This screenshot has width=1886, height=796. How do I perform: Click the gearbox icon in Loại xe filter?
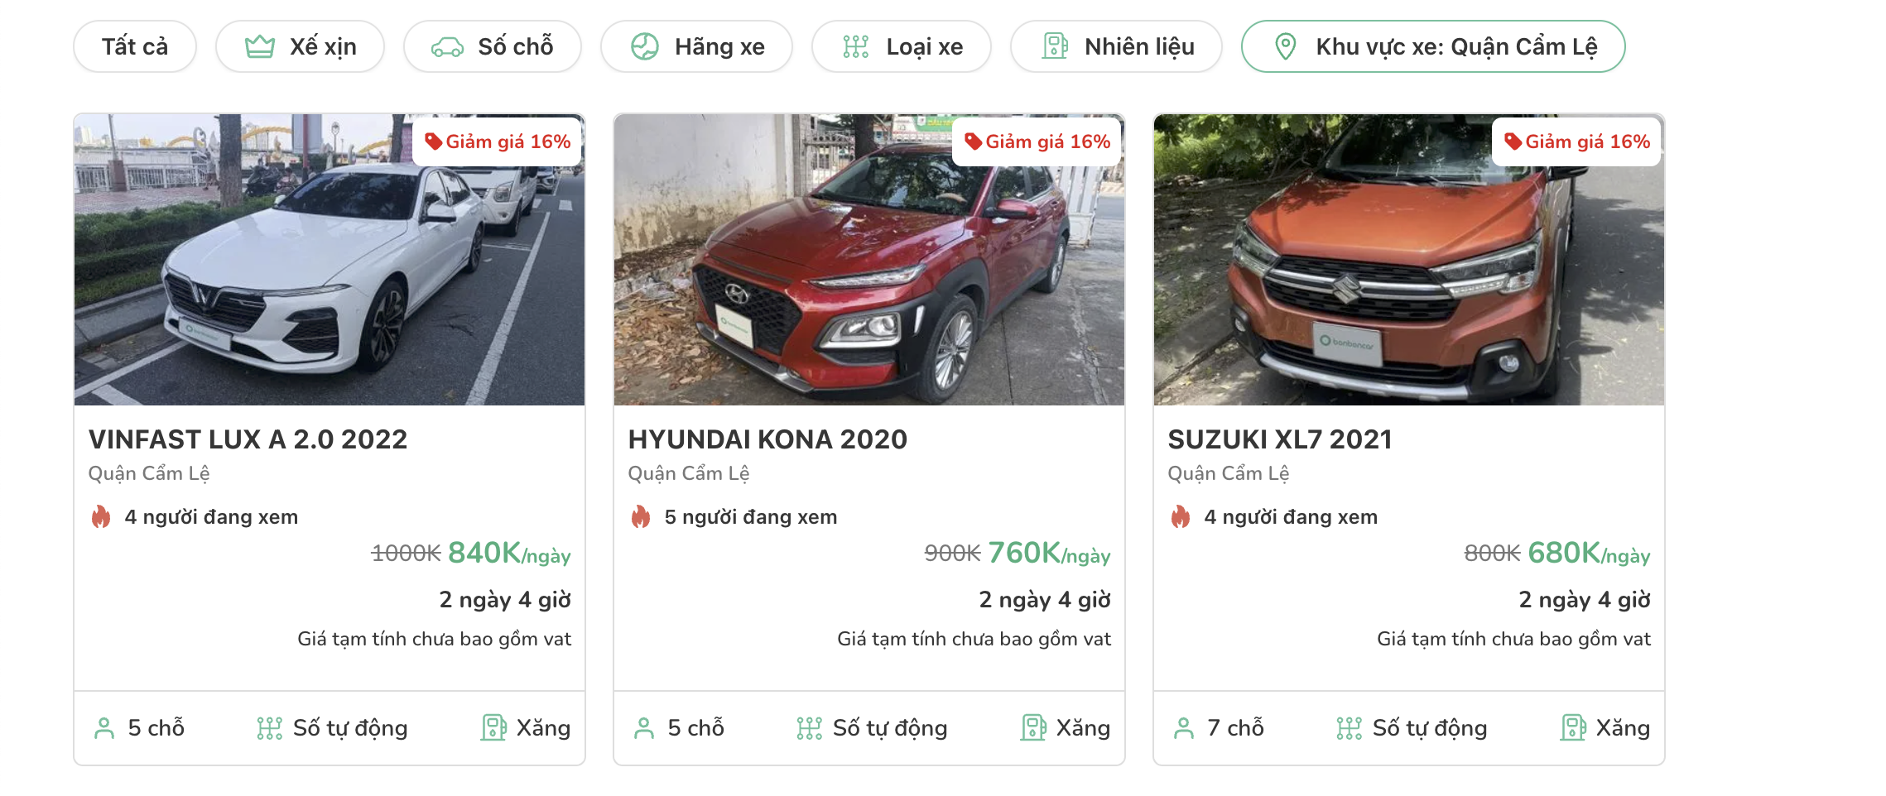click(x=856, y=46)
